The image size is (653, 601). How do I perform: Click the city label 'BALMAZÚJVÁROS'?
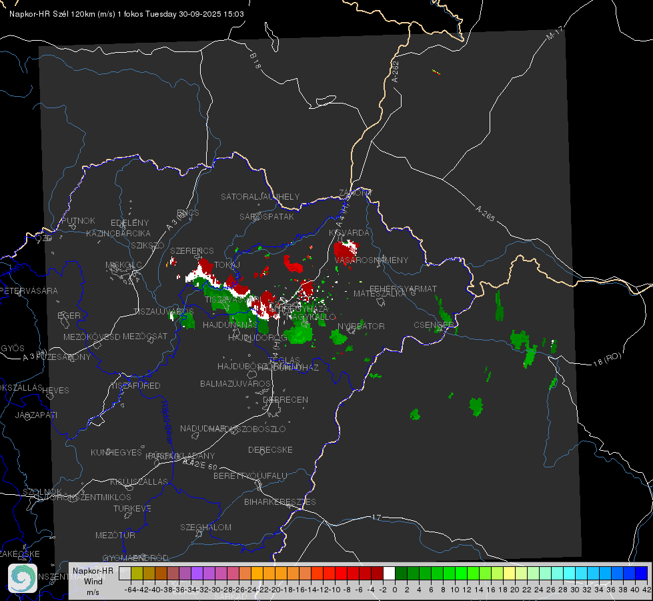pyautogui.click(x=235, y=383)
